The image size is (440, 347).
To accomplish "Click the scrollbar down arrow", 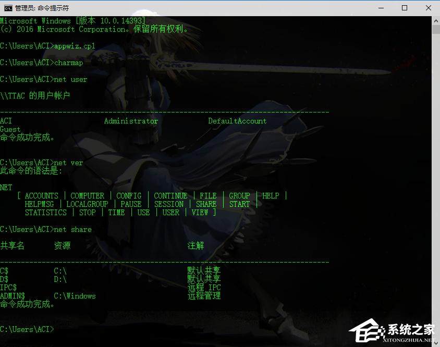I will click(x=436, y=342).
